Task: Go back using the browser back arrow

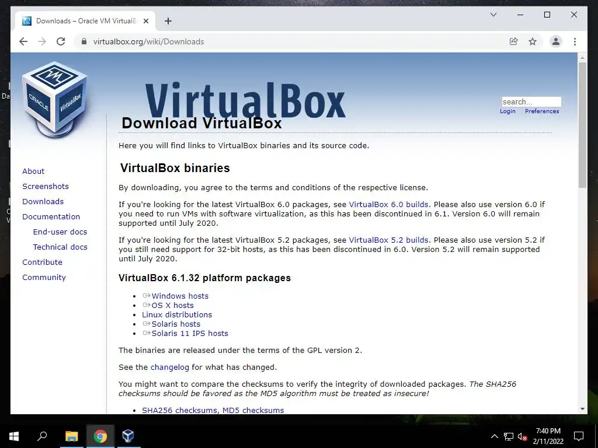Action: point(23,41)
